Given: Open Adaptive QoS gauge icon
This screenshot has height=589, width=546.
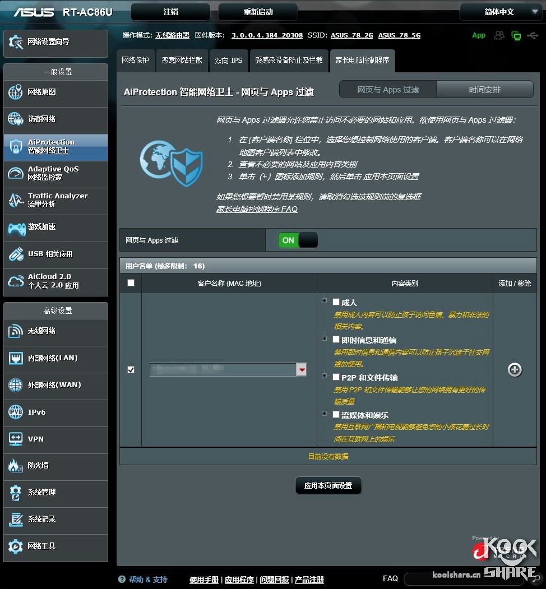Looking at the screenshot, I should (15, 173).
